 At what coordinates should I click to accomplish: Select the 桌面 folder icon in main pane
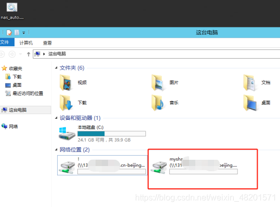(250, 103)
